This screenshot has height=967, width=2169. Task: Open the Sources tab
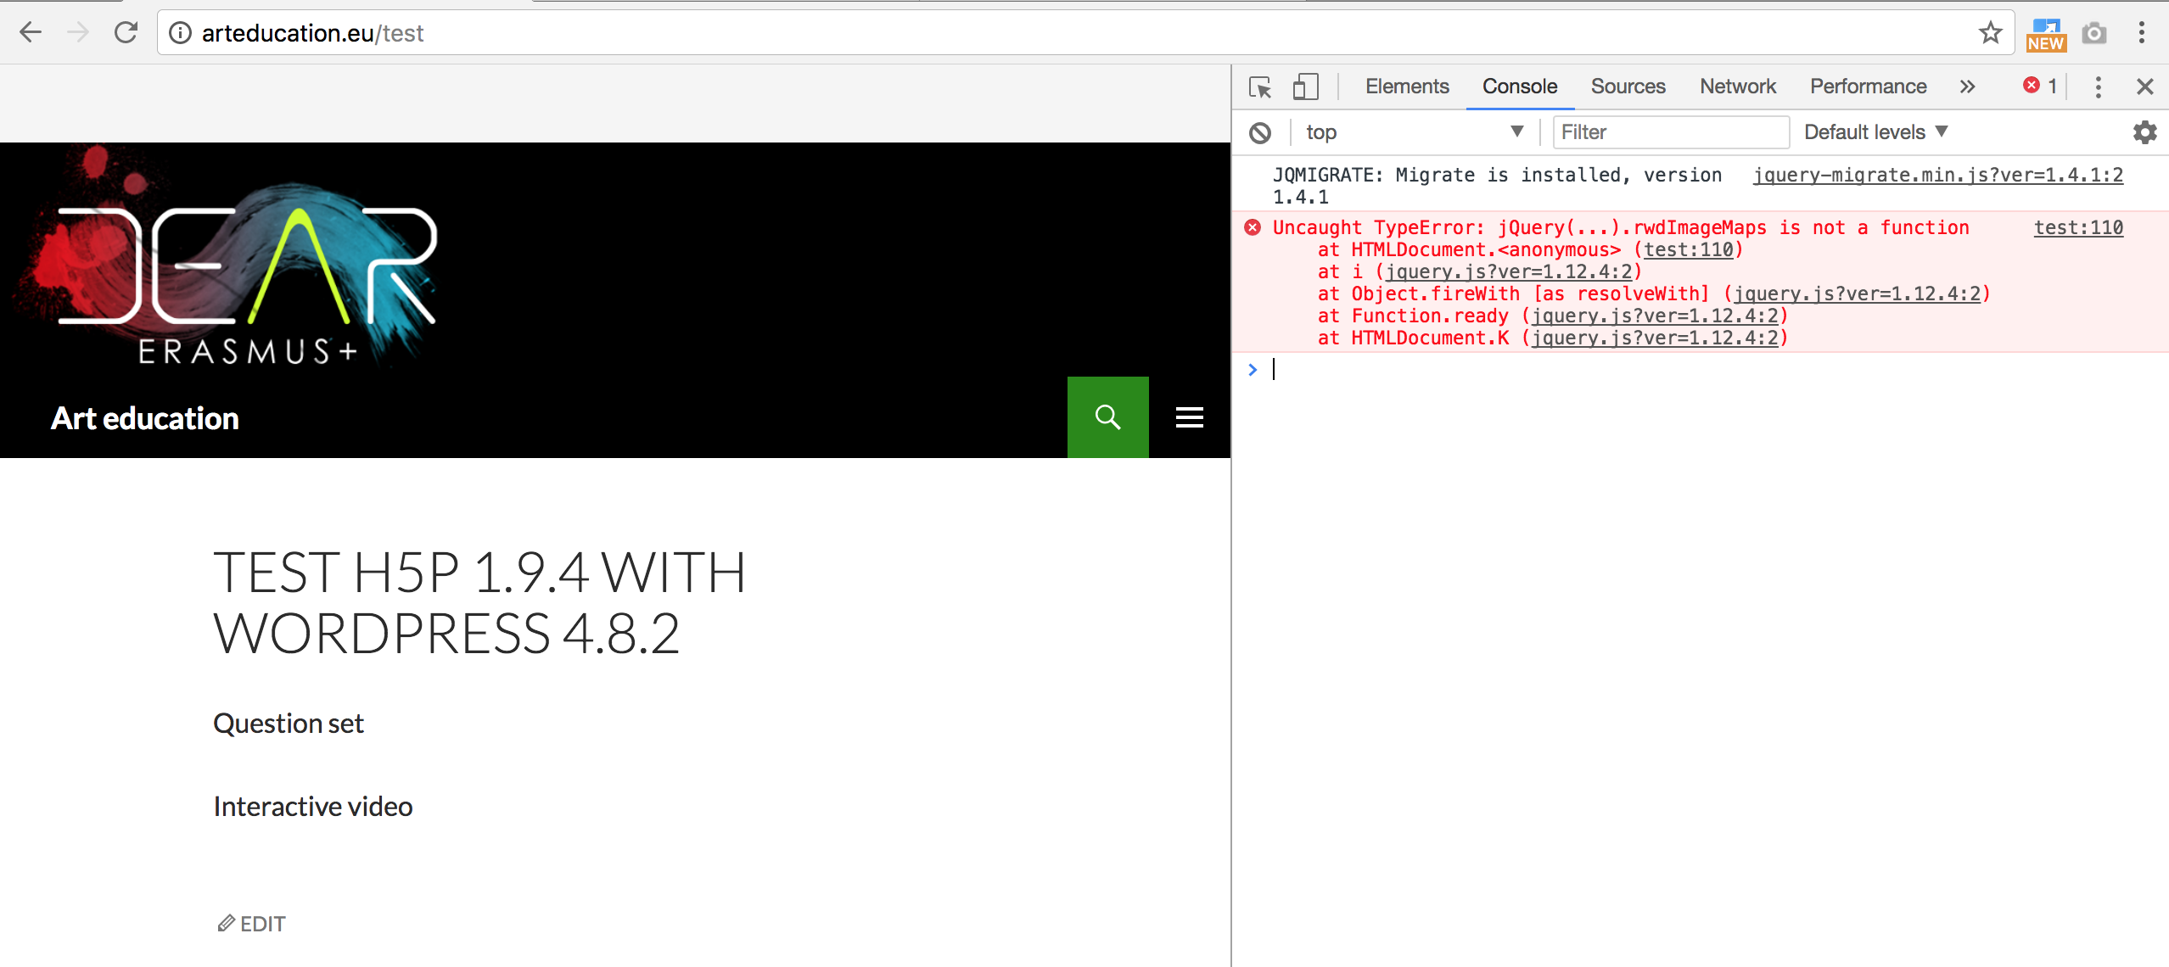[x=1628, y=87]
